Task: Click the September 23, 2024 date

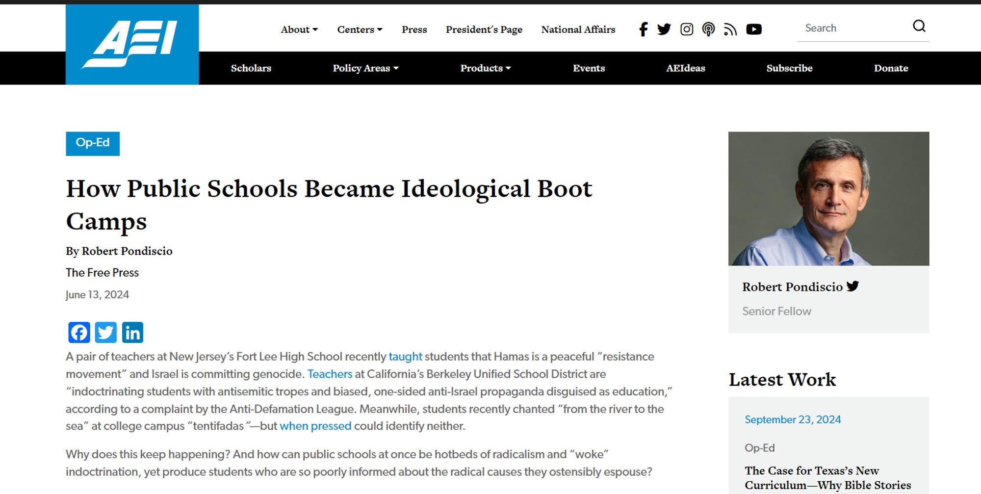Action: click(x=793, y=419)
